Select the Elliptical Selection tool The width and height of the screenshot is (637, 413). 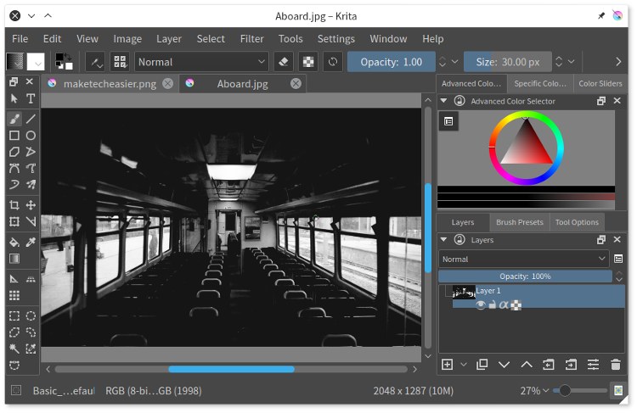point(31,316)
